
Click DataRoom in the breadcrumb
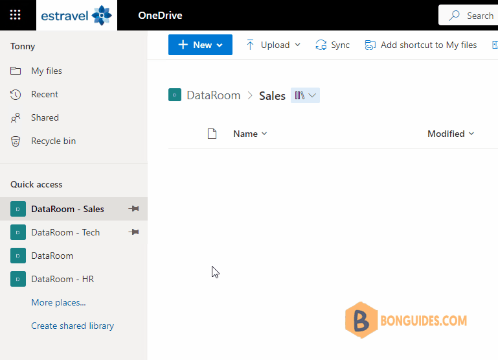click(214, 95)
